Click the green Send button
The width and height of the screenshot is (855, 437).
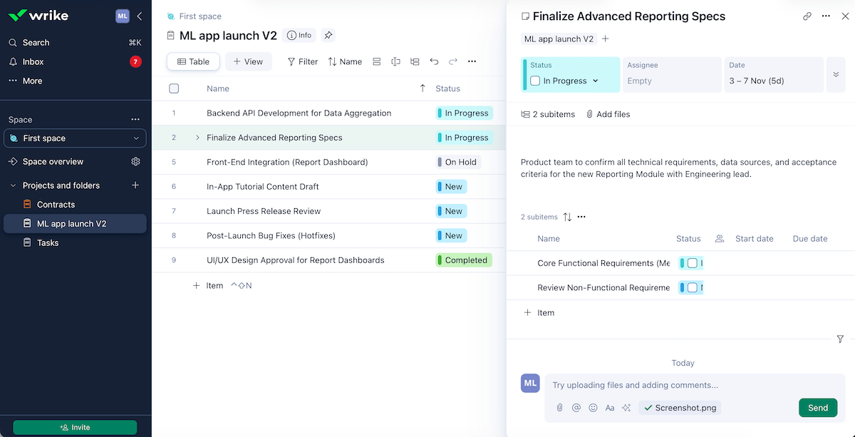click(817, 408)
